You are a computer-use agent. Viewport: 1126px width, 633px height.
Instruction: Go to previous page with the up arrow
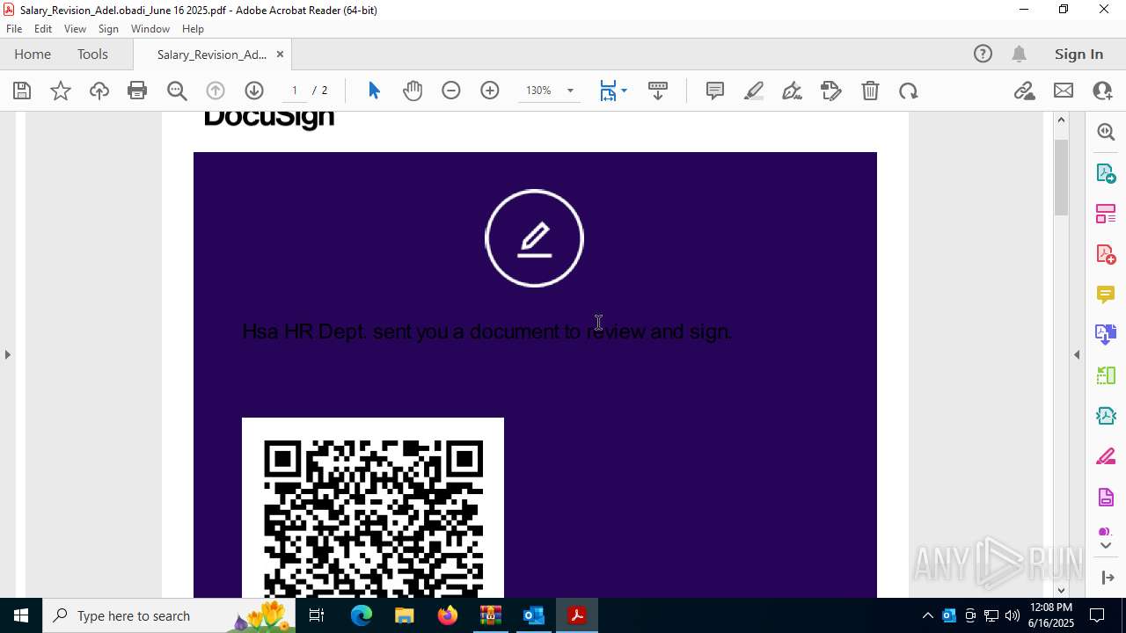[x=216, y=91]
